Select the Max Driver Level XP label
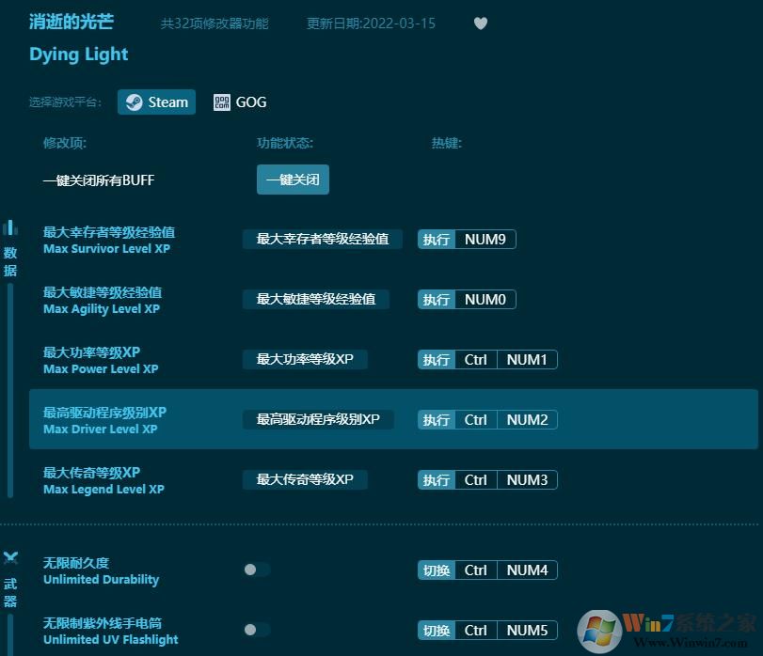 click(101, 430)
